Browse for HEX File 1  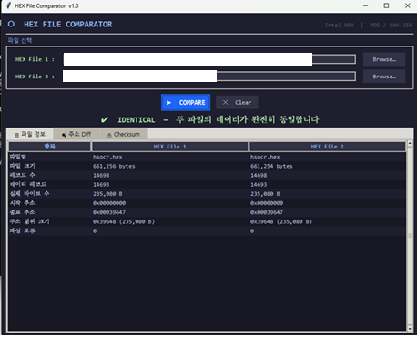pos(384,59)
